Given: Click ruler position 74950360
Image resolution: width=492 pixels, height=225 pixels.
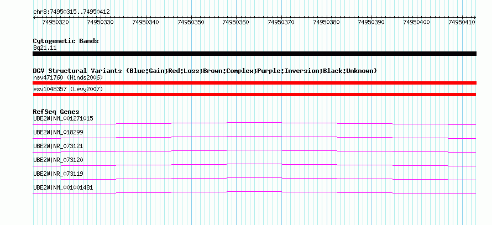Looking at the screenshot, I should pyautogui.click(x=236, y=22).
